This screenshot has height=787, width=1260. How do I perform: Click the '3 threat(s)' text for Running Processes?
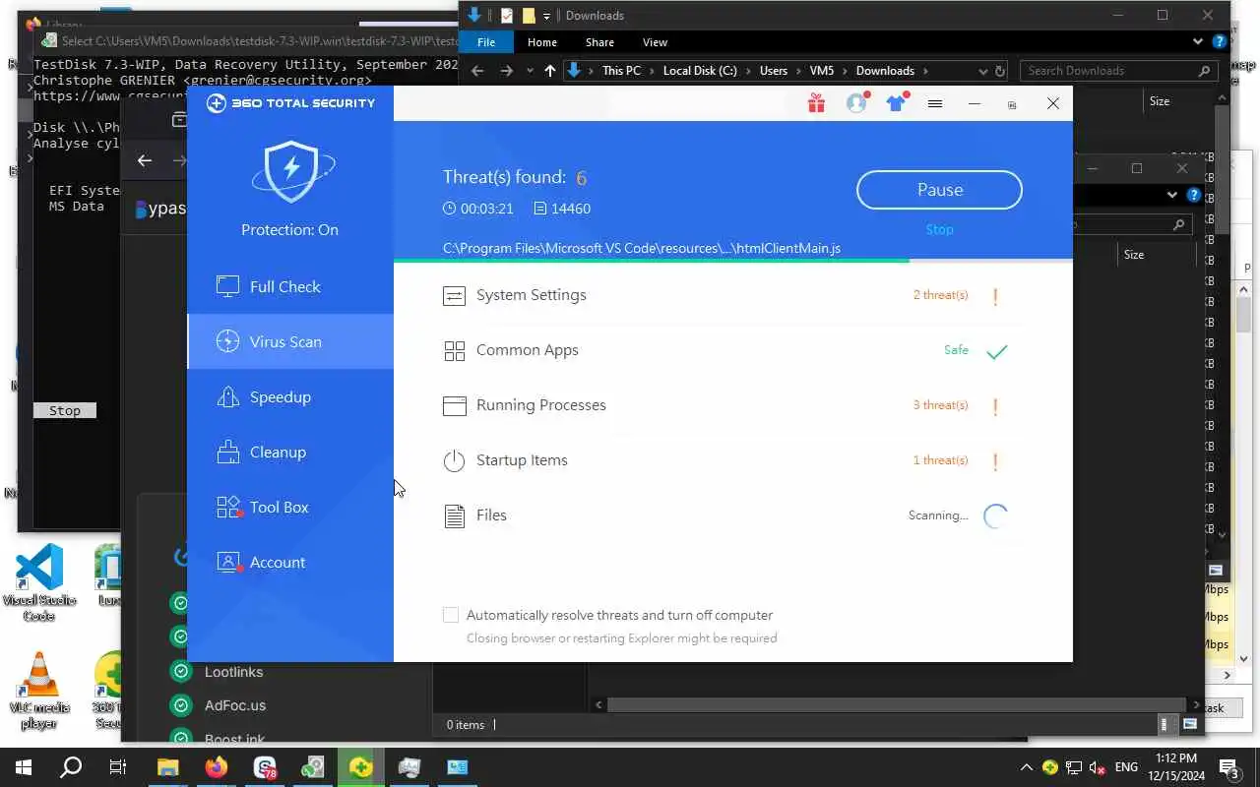pyautogui.click(x=940, y=405)
